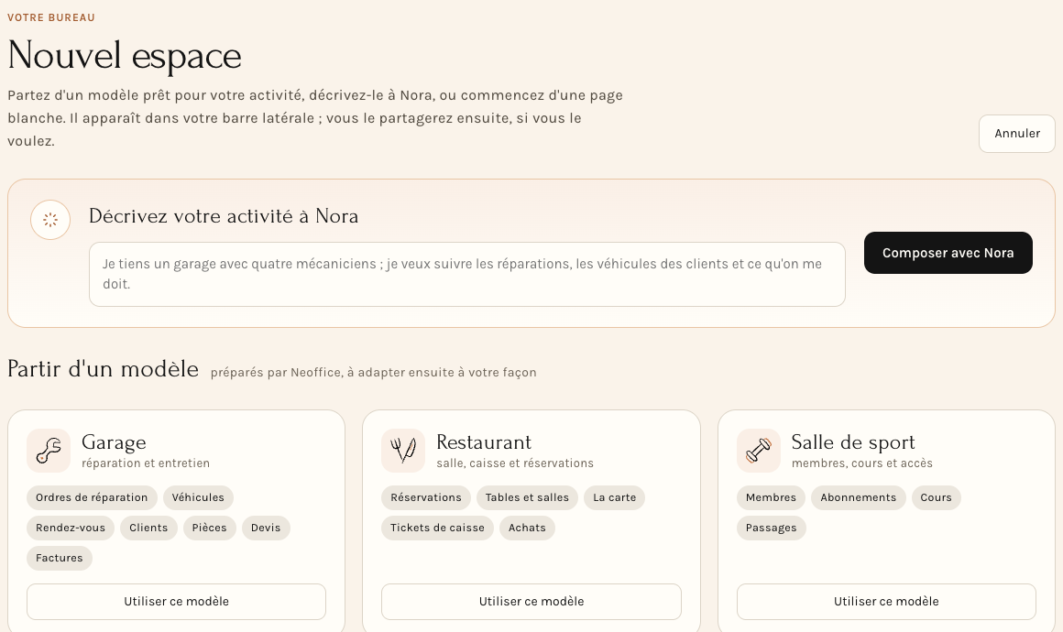Click the Restaurant card title
The width and height of the screenshot is (1063, 632).
click(x=484, y=442)
